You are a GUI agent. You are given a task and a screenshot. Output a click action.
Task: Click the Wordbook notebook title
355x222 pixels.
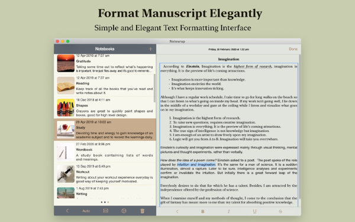pyautogui.click(x=84, y=150)
